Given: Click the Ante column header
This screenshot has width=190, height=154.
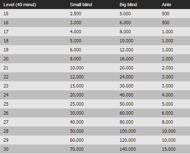Looking at the screenshot, I should point(166,5).
